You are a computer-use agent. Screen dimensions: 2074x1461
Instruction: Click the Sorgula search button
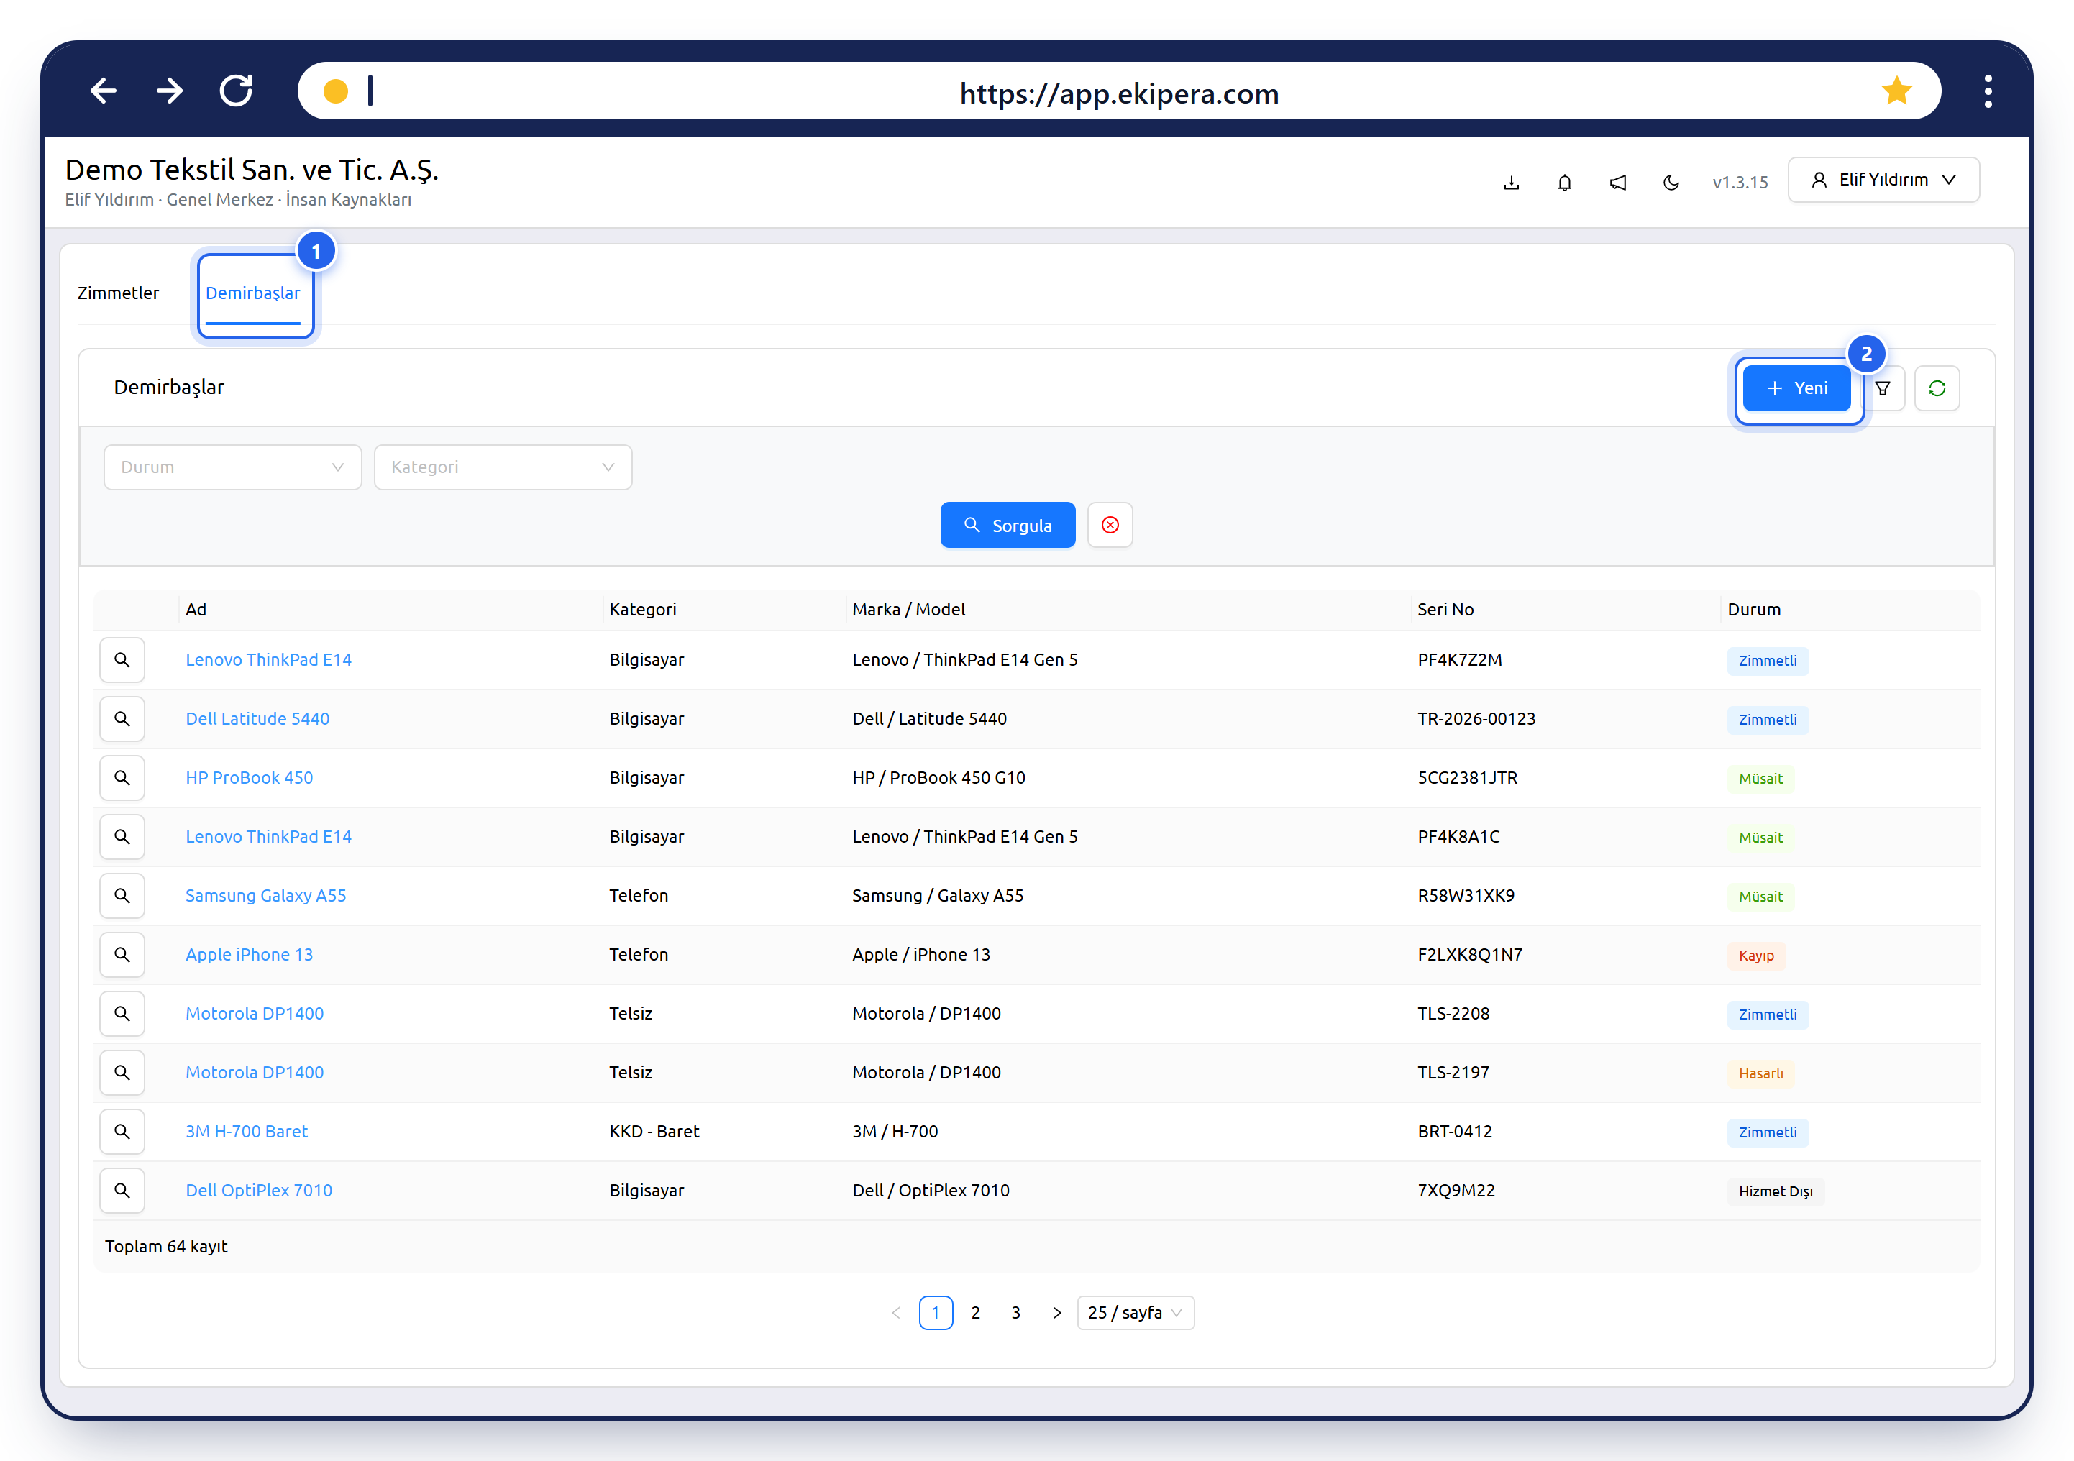[x=1008, y=525]
